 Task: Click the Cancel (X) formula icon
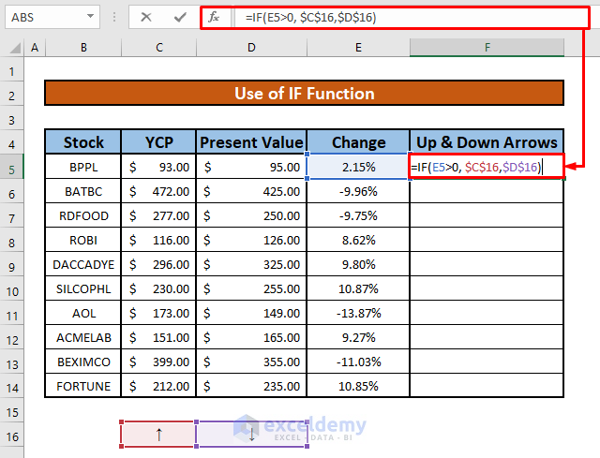(x=147, y=18)
